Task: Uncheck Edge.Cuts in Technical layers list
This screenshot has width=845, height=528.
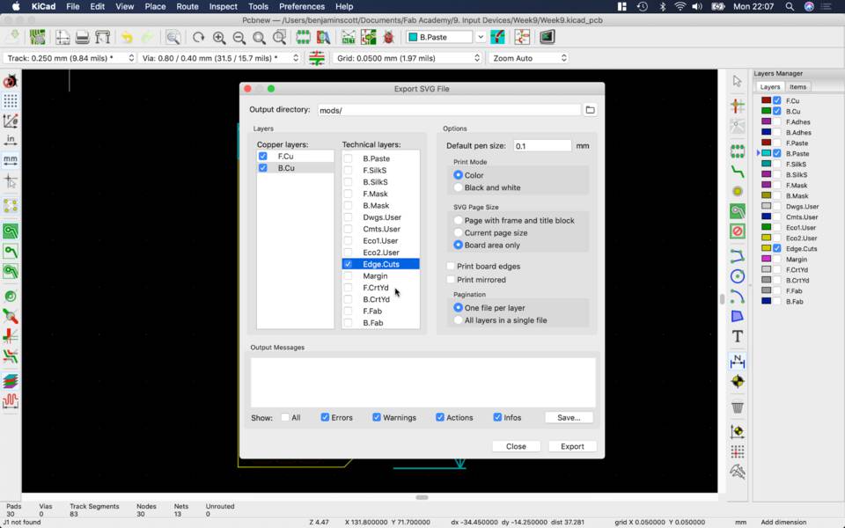Action: click(x=349, y=264)
